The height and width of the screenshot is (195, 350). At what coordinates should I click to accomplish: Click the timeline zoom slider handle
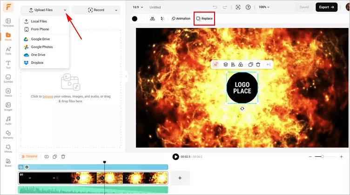click(x=323, y=157)
